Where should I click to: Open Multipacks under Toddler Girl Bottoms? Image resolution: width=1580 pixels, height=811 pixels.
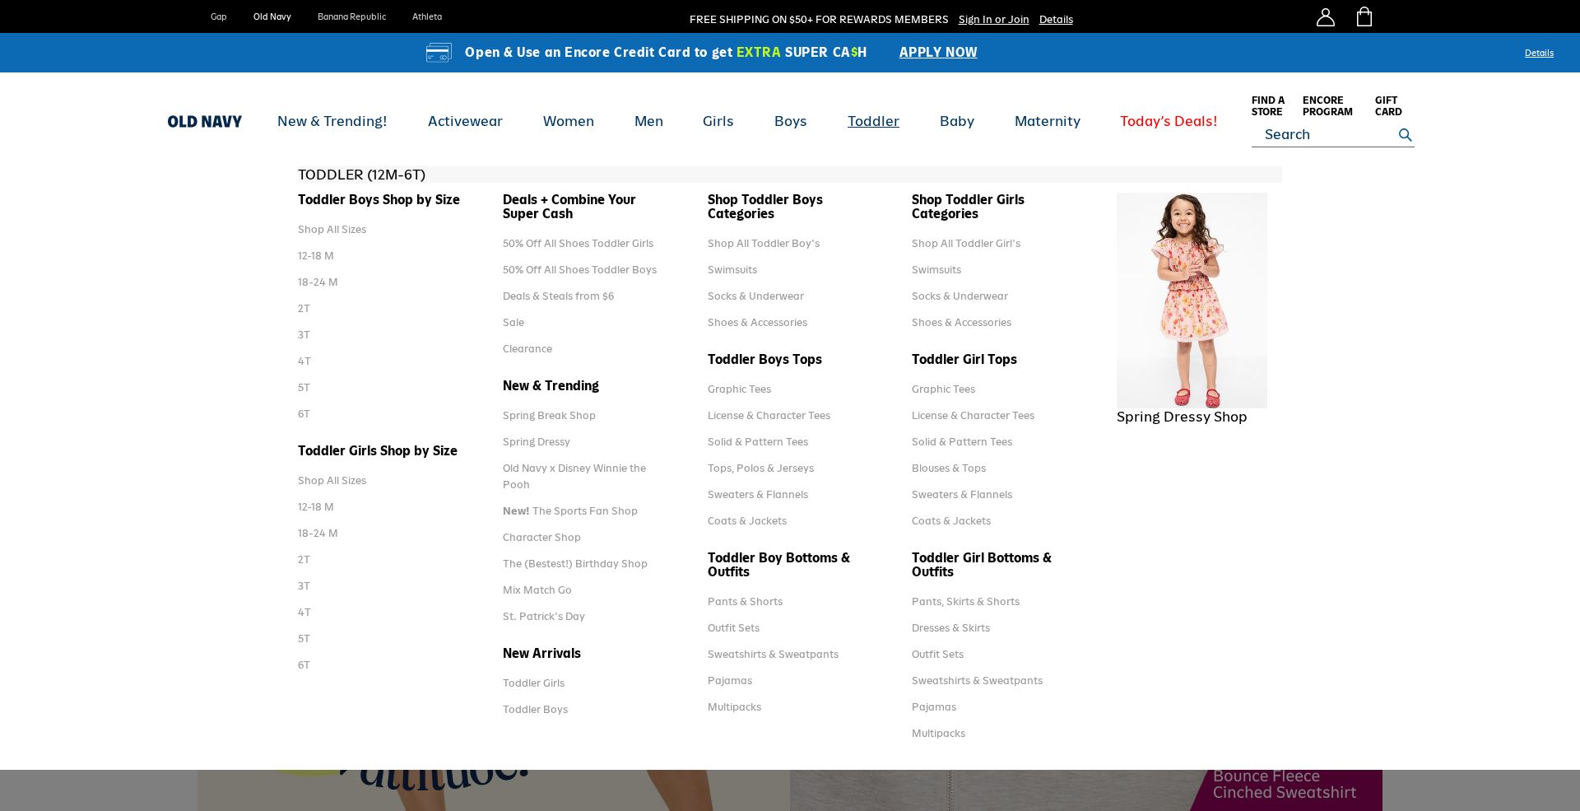[x=938, y=733]
